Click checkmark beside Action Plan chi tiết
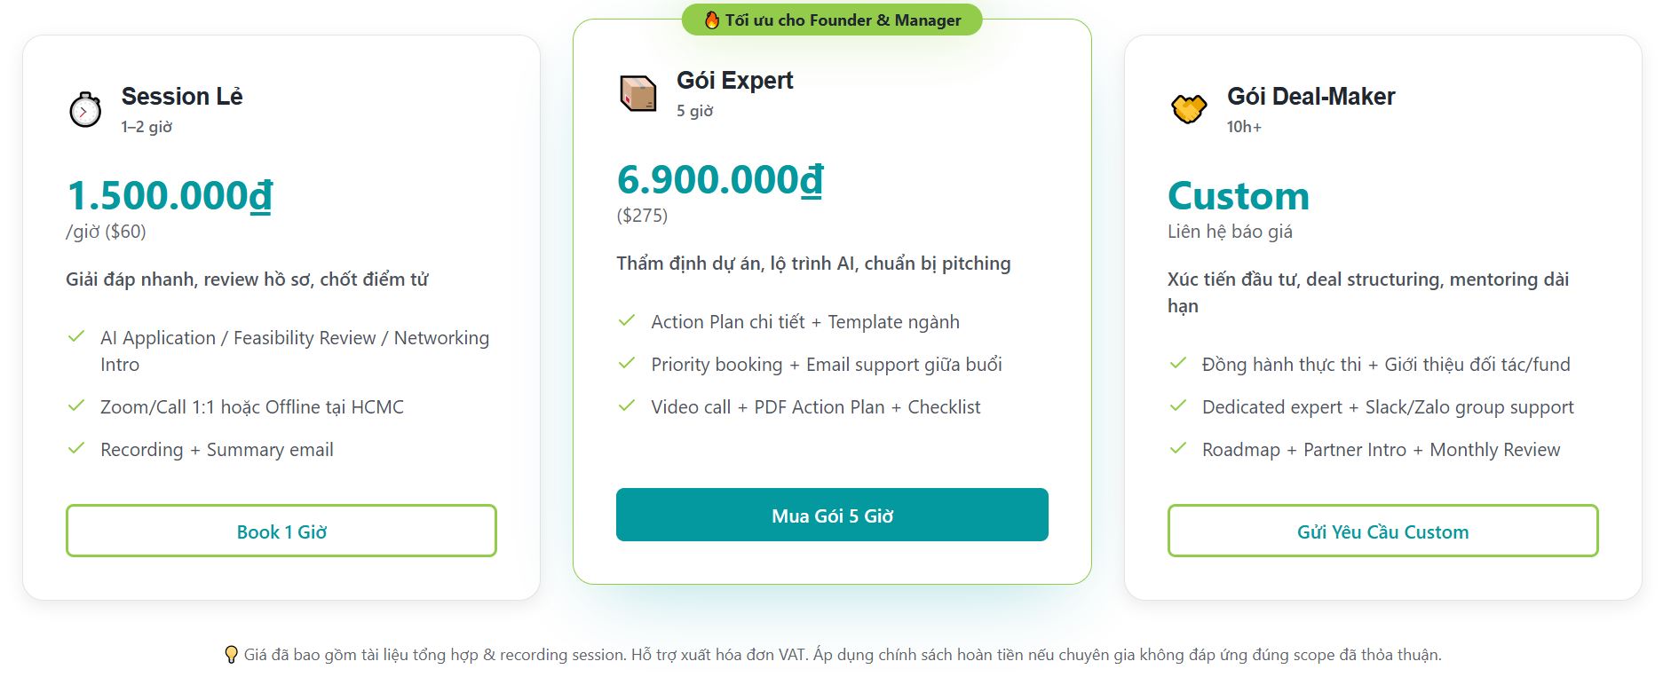The height and width of the screenshot is (685, 1663). (x=627, y=321)
